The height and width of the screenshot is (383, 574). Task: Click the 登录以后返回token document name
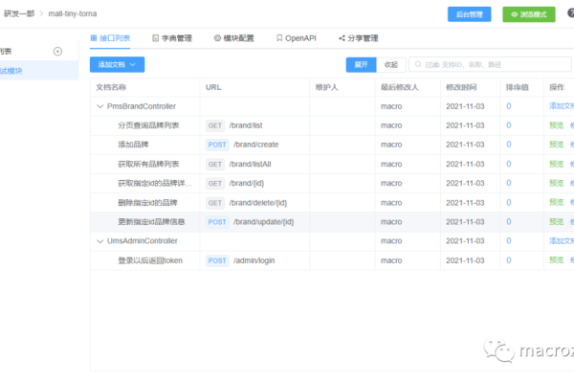coord(150,260)
